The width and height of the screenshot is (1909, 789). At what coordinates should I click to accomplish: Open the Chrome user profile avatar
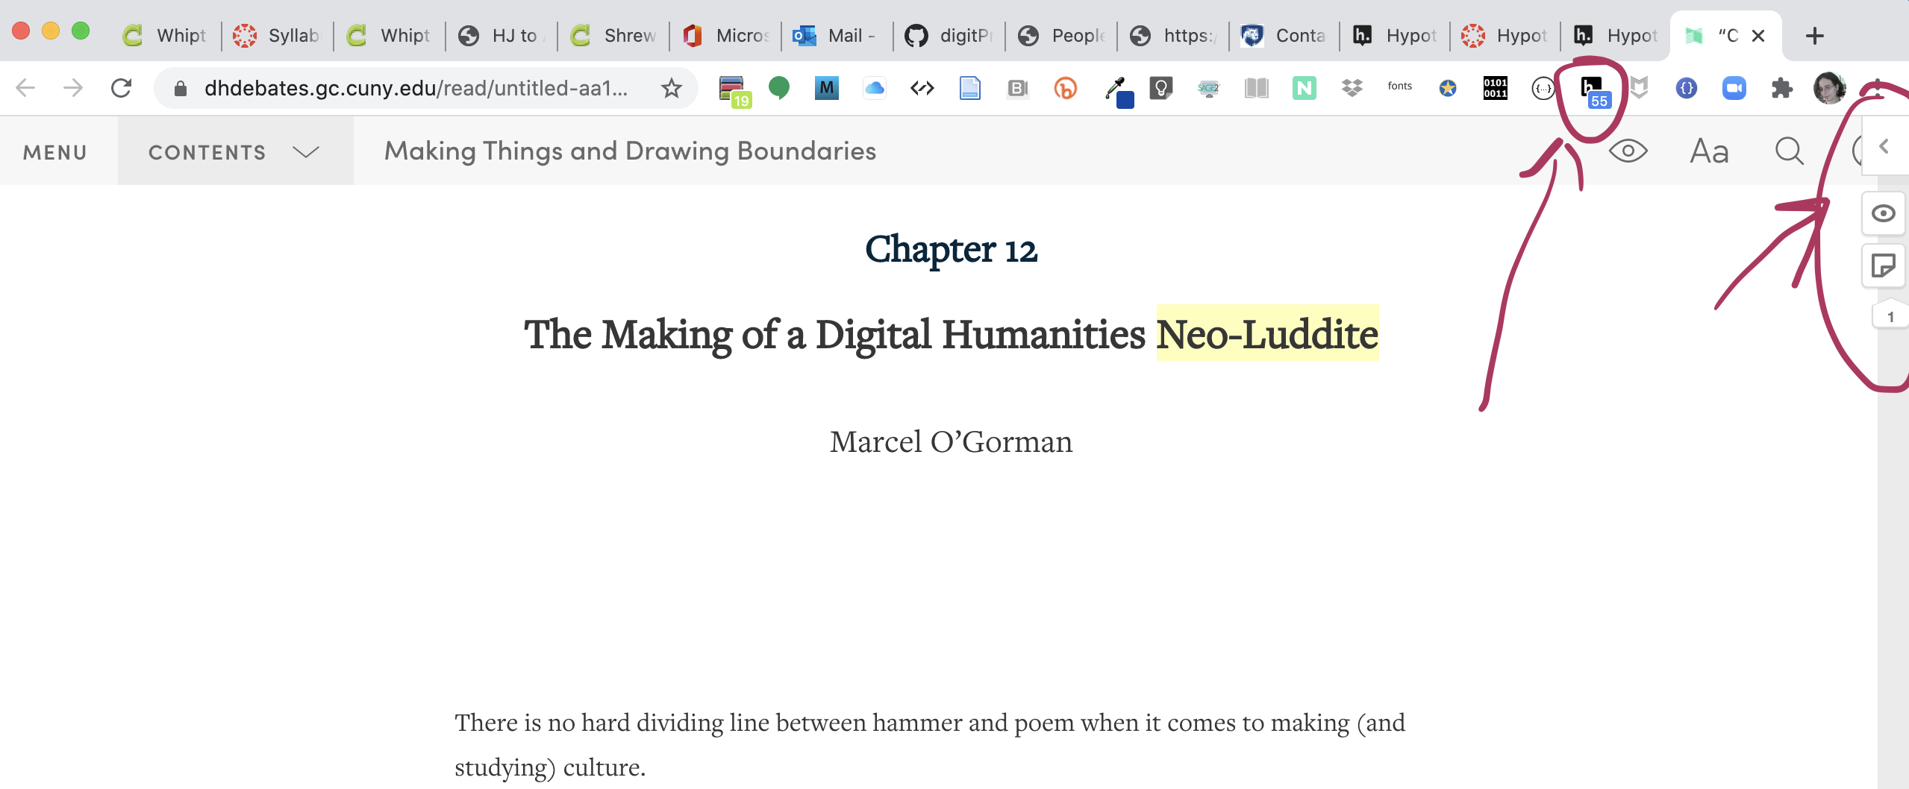(1828, 88)
